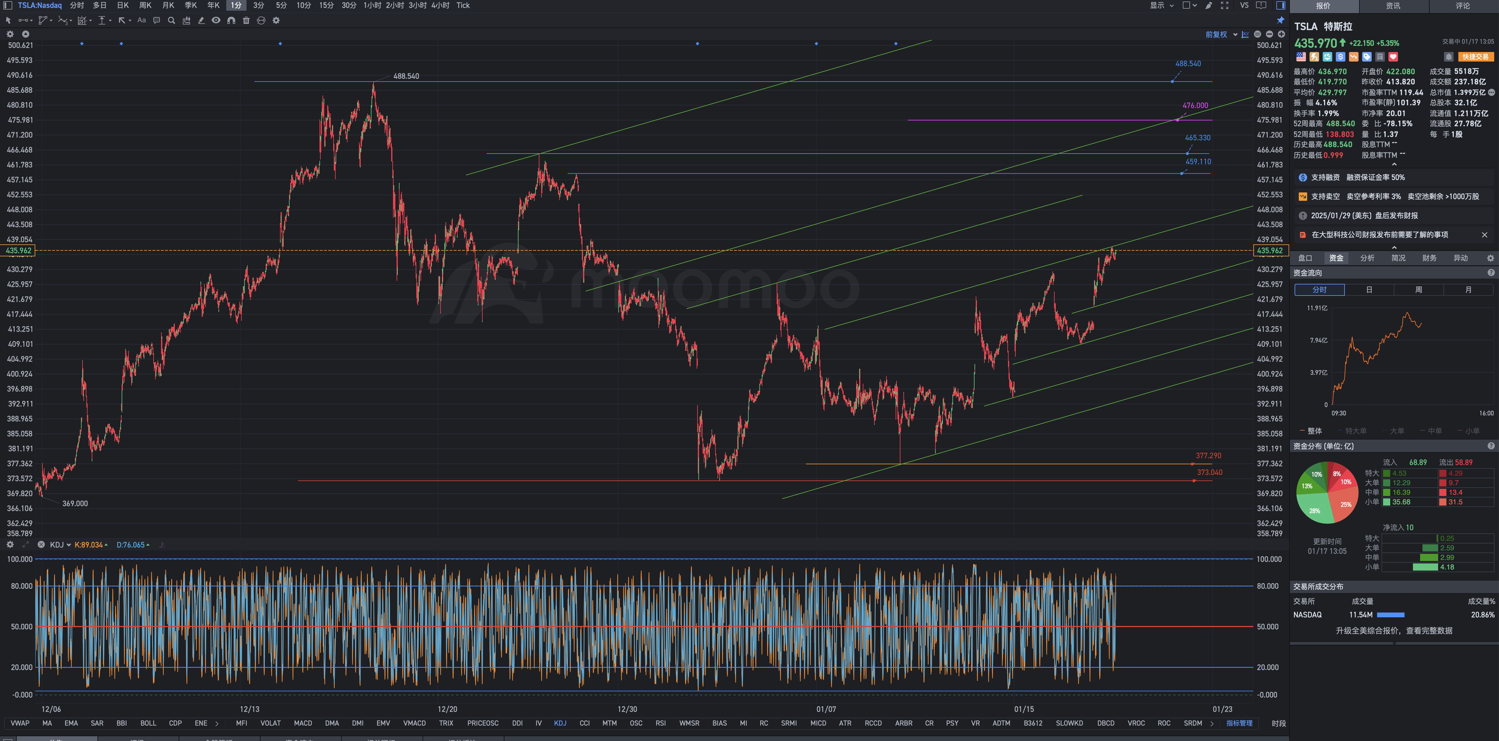Select the 周 weekly capital flow tab
This screenshot has height=741, width=1499.
(x=1419, y=290)
